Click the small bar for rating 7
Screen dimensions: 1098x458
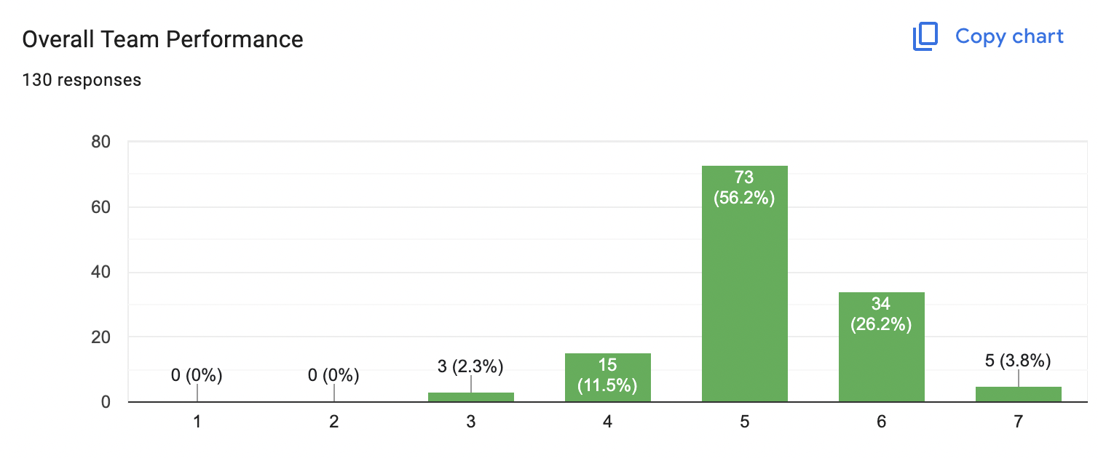click(x=1018, y=394)
